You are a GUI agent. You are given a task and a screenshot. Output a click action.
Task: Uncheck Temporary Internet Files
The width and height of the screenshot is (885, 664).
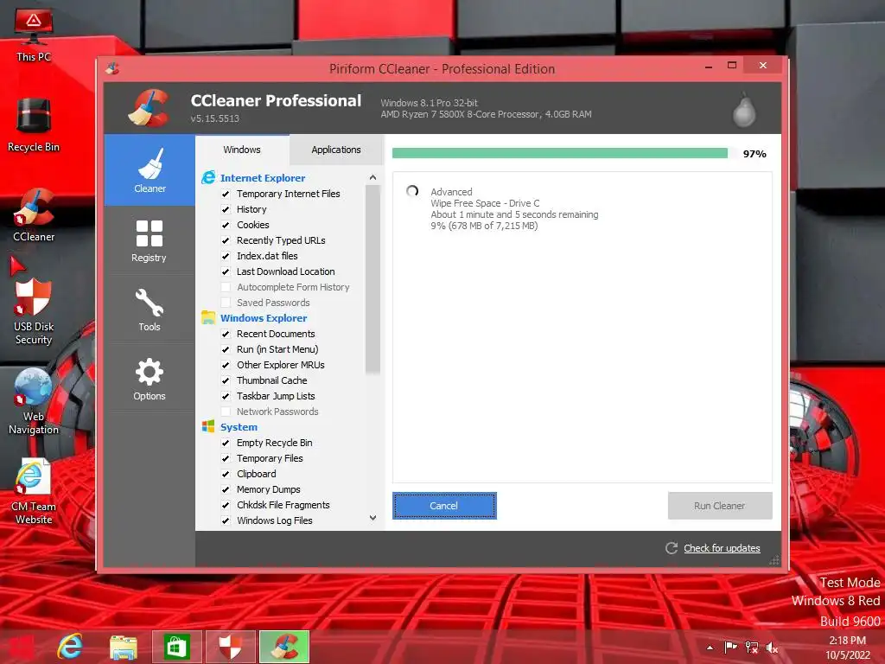tap(226, 194)
